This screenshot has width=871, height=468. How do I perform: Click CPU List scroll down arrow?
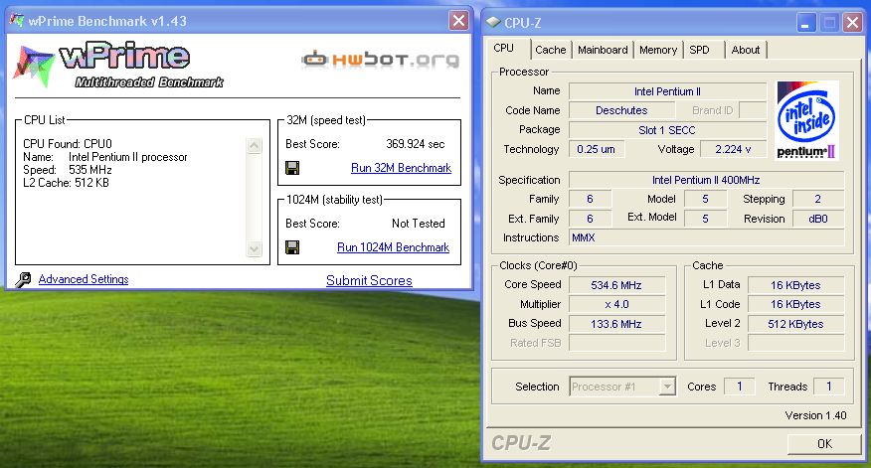coord(254,248)
